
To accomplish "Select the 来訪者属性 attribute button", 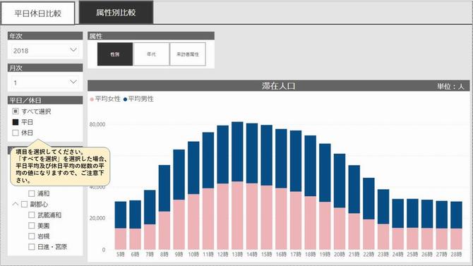I will [188, 54].
